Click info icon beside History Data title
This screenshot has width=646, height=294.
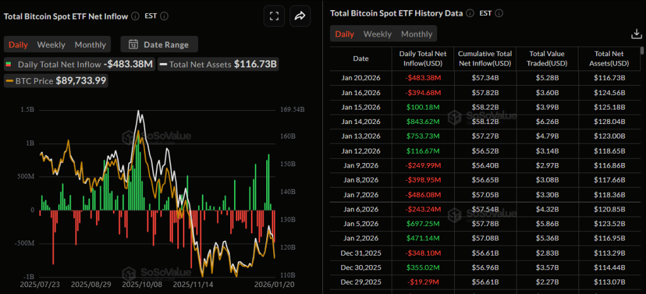471,13
